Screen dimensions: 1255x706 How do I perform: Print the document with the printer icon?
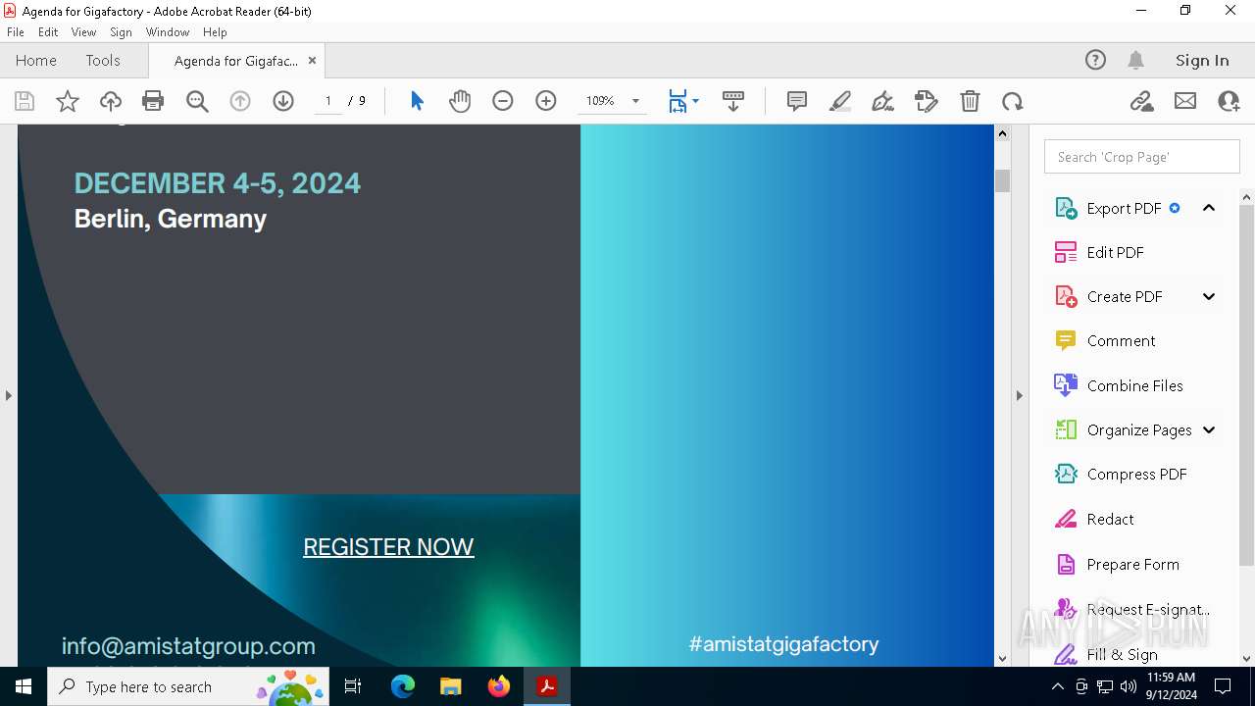point(153,101)
